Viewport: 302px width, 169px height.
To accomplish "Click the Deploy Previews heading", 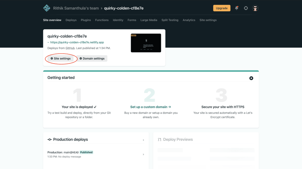I will 178,139.
